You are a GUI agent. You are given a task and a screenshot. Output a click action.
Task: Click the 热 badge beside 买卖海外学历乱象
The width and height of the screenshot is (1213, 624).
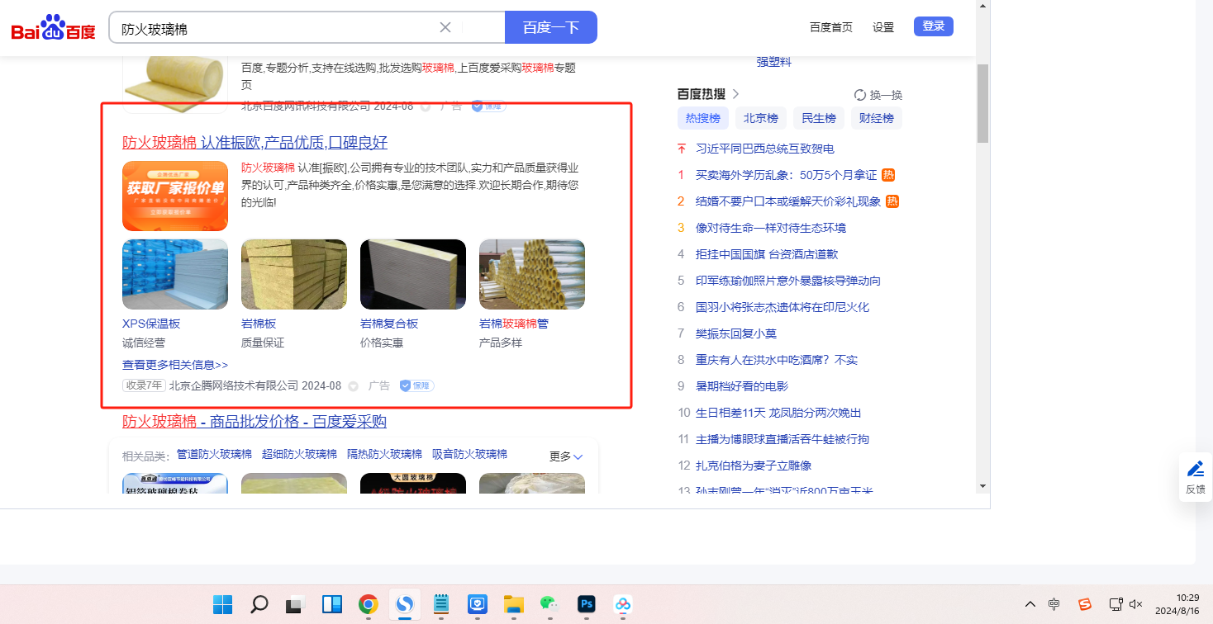pos(888,175)
